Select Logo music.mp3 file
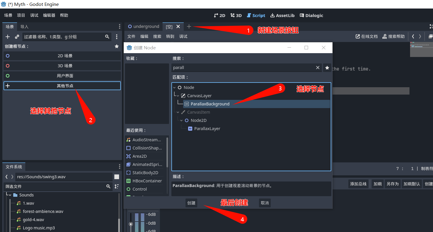The width and height of the screenshot is (433, 232). (x=39, y=228)
